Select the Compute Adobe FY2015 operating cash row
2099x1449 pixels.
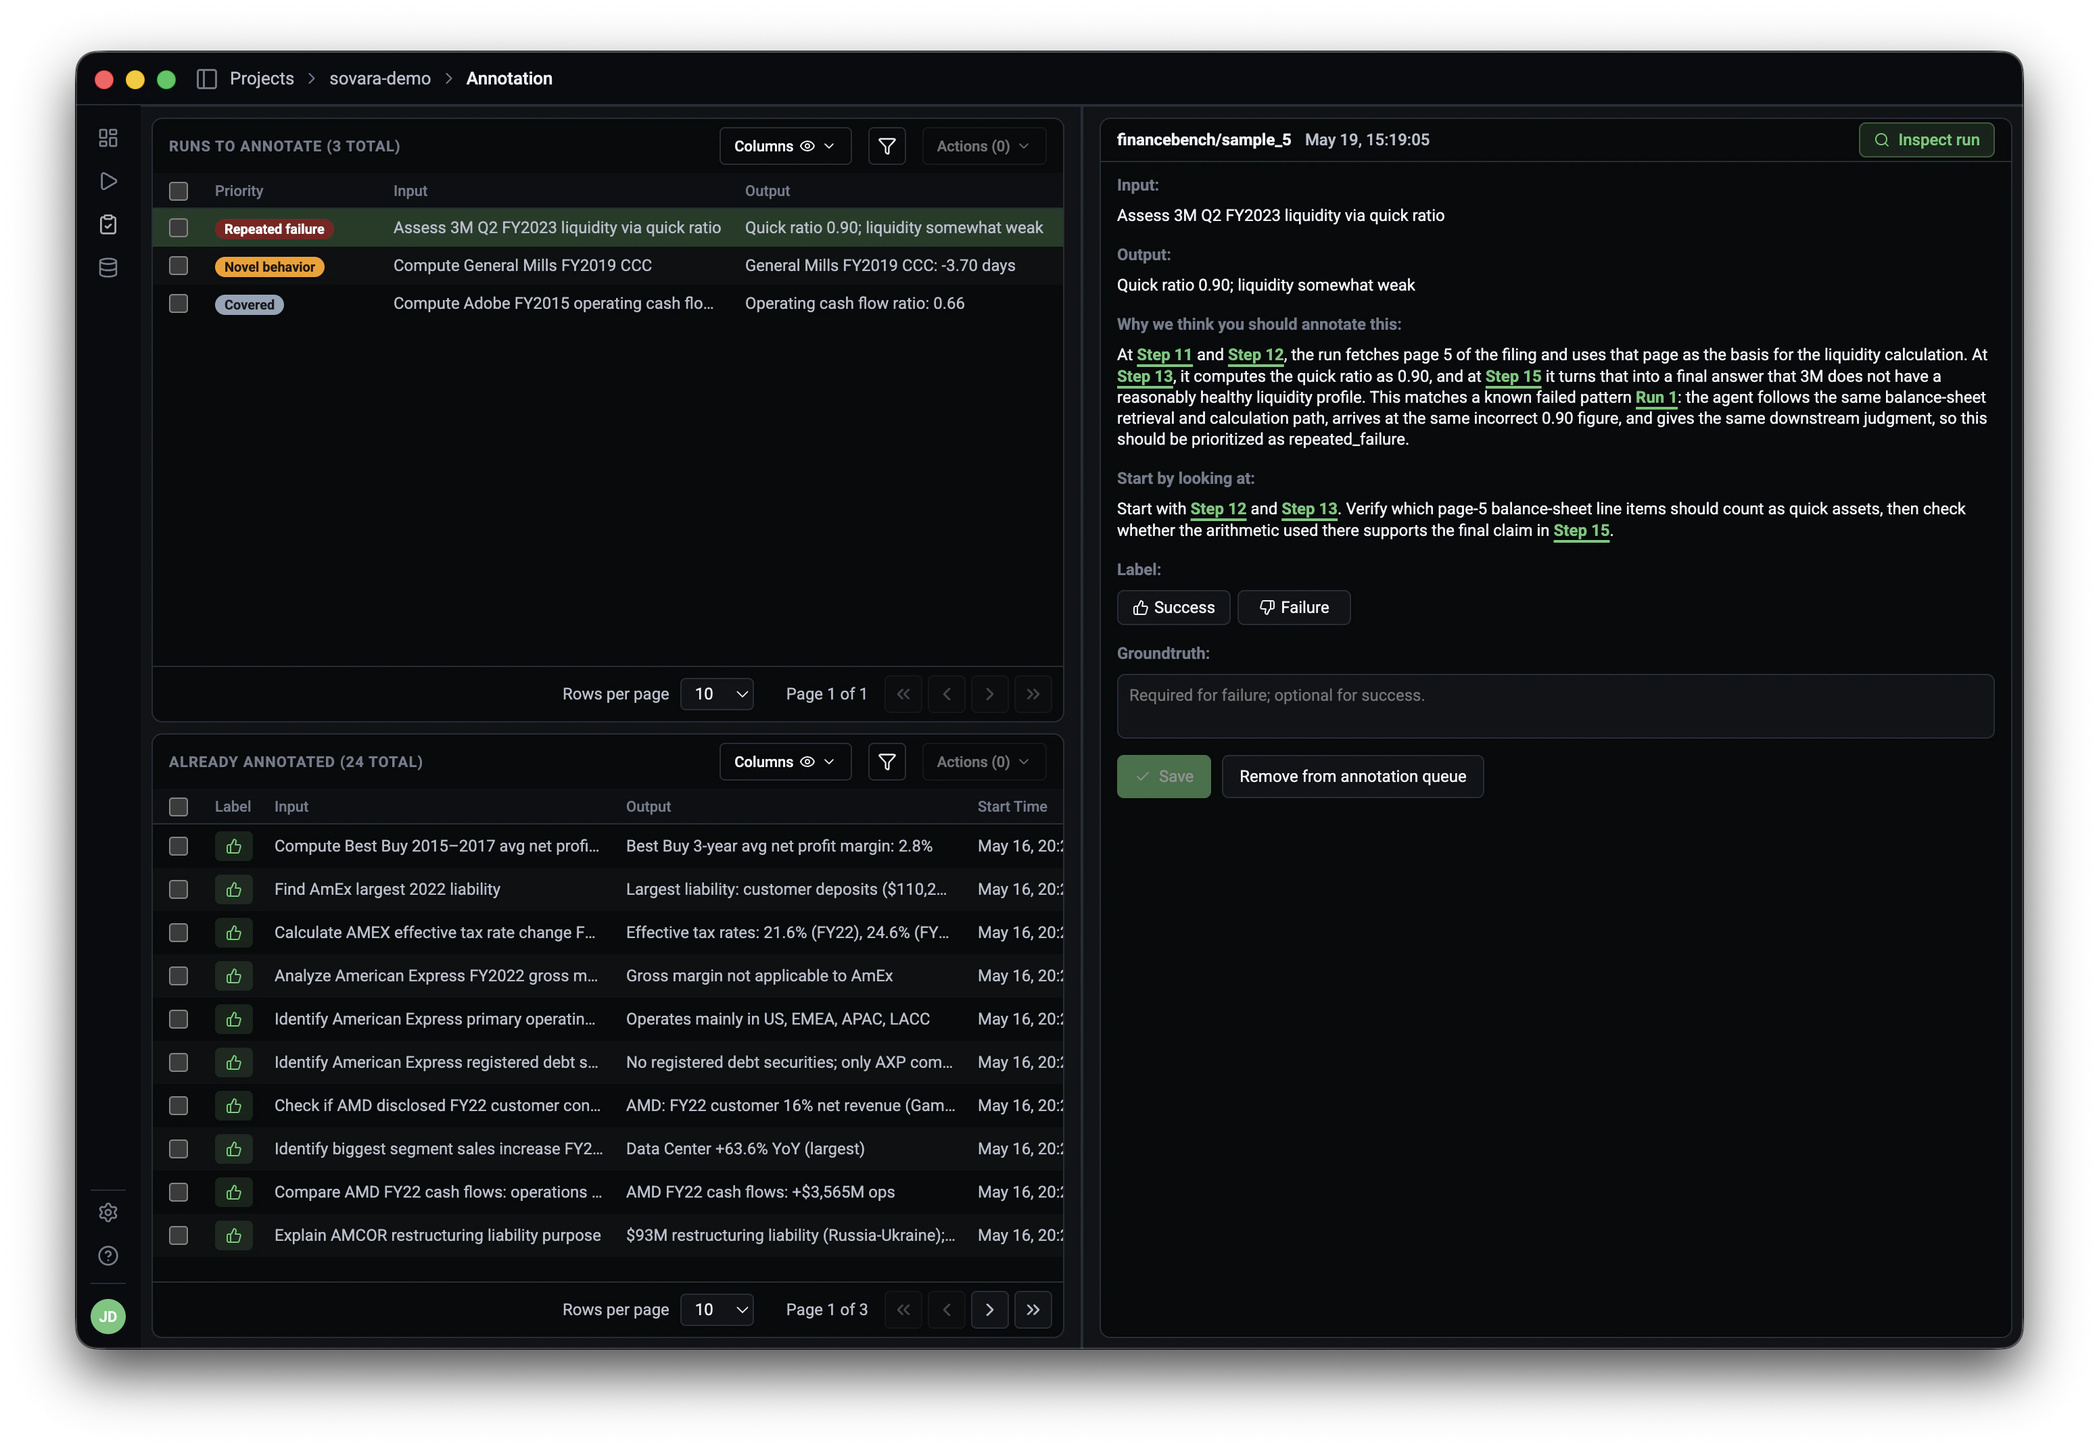click(608, 303)
